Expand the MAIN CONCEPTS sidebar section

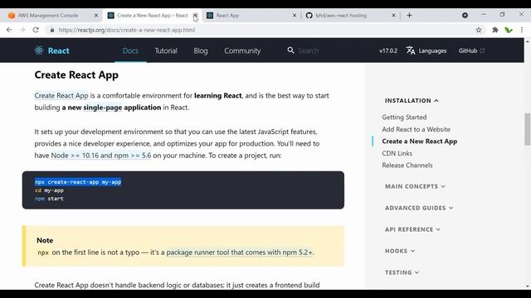click(x=415, y=186)
